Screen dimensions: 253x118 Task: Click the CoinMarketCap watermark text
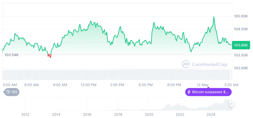(x=209, y=64)
